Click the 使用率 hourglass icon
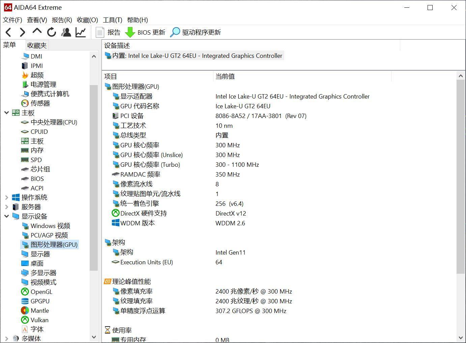The width and height of the screenshot is (466, 343). (108, 330)
